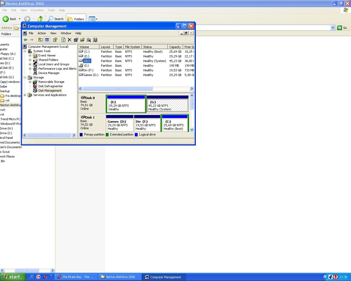Open the Views dropdown in explorer toolbar
Image resolution: width=351 pixels, height=281 pixels.
[97, 19]
